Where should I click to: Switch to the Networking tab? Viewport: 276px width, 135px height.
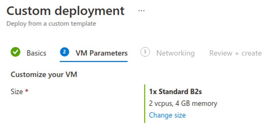[175, 53]
